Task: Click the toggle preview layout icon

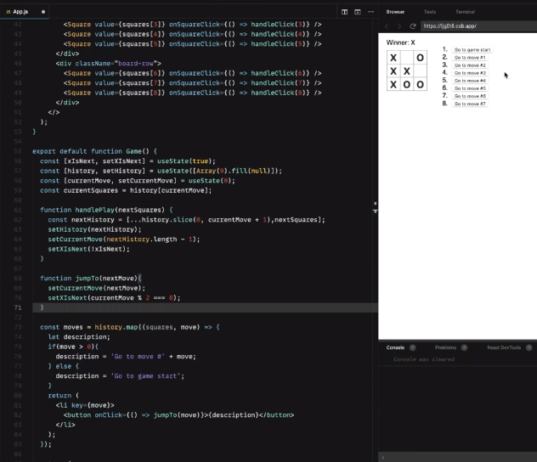Action: 358,12
